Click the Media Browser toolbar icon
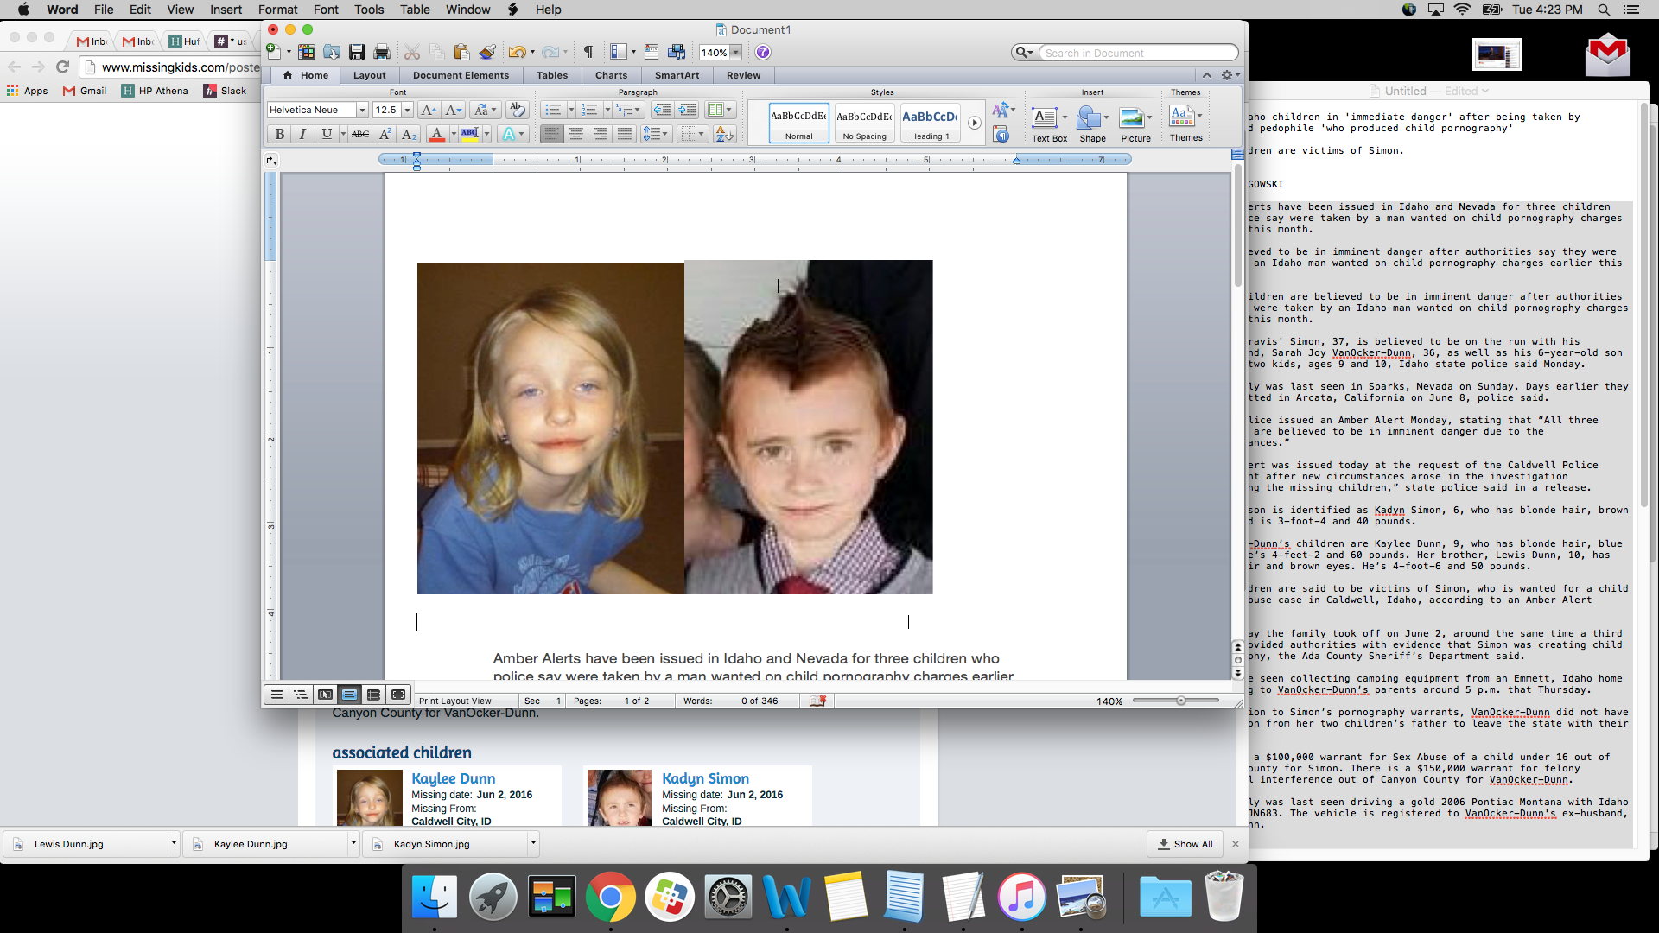The height and width of the screenshot is (933, 1659). 677,53
